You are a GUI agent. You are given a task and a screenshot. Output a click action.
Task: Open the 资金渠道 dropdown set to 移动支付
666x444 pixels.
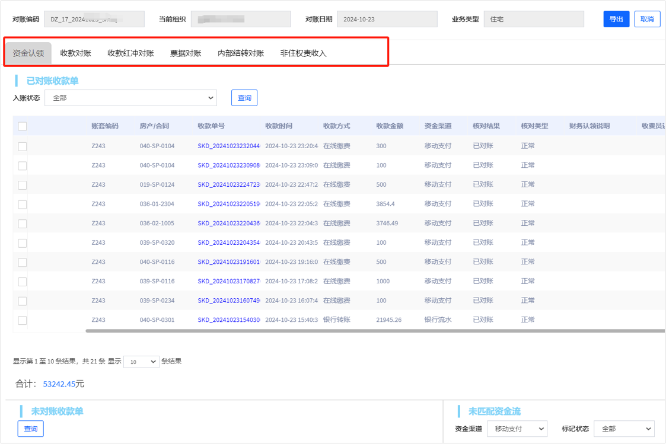click(517, 429)
